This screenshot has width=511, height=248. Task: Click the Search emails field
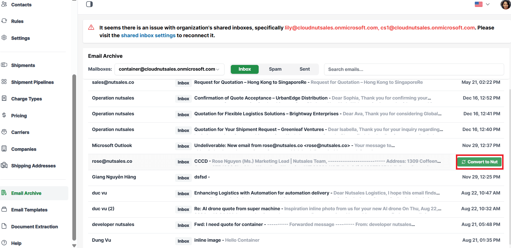pos(414,69)
